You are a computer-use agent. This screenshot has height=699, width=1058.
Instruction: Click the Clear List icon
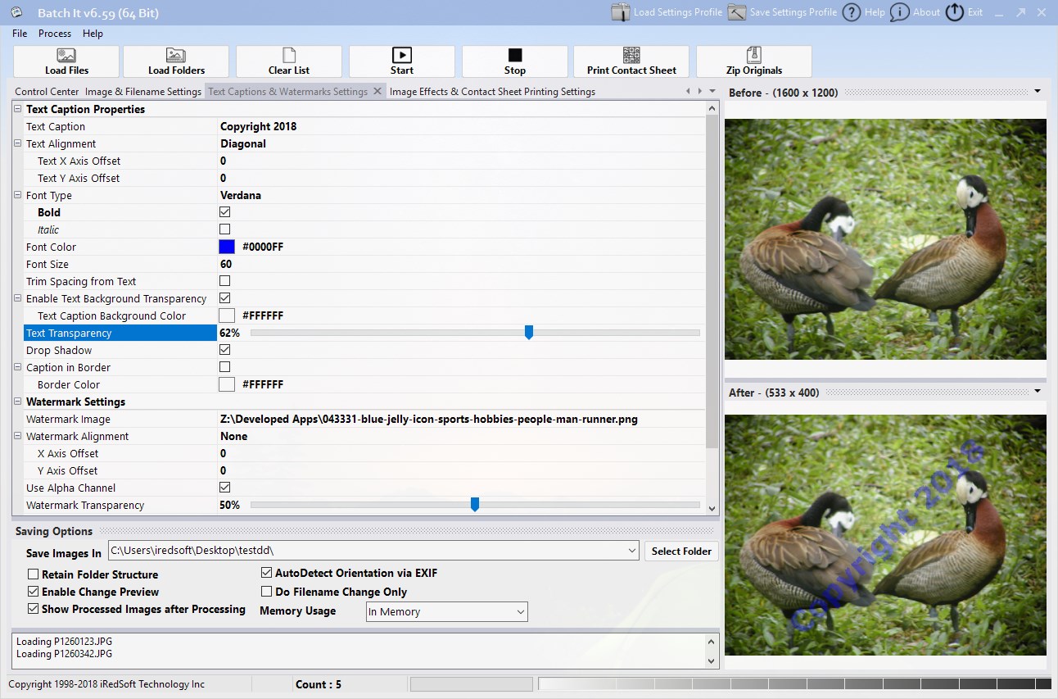[289, 61]
